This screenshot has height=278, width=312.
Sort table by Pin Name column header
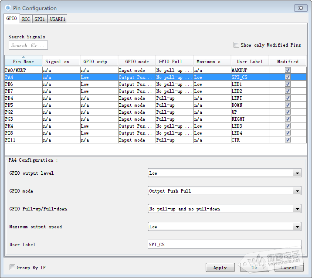(23, 61)
